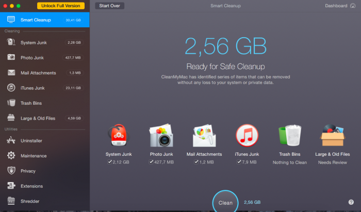Click the Trash Bins sidebar icon
361x212 pixels.
[x=11, y=103]
